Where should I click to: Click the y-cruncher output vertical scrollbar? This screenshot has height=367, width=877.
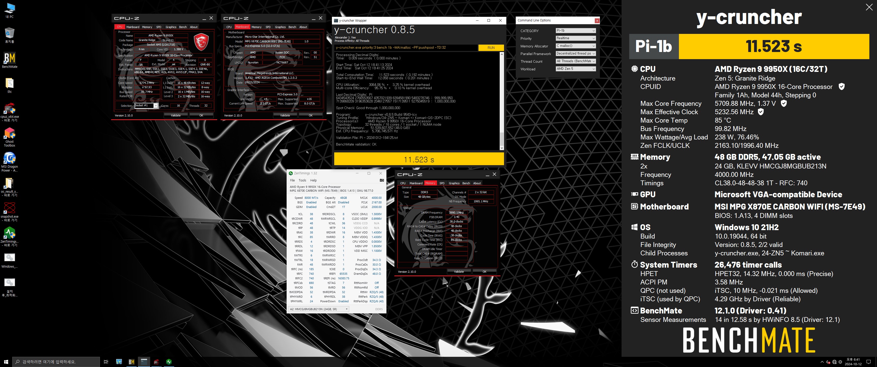tap(501, 101)
